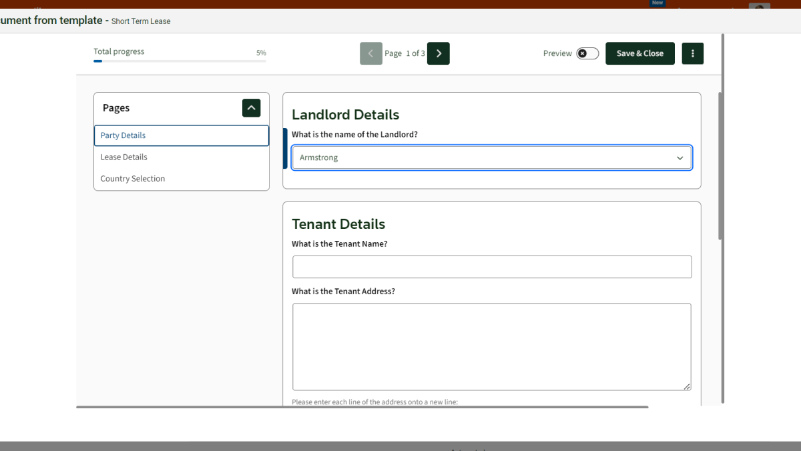Click the Landlord dropdown chevron arrow

tap(680, 158)
